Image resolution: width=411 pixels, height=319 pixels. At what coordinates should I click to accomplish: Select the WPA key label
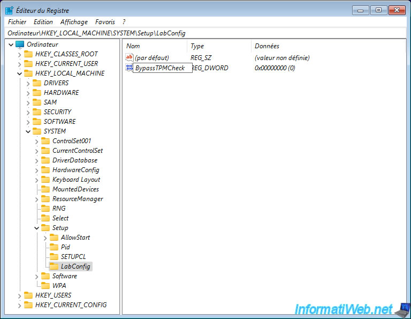[x=59, y=286]
